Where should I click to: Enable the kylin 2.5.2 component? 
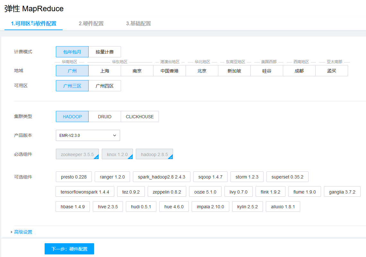point(247,206)
